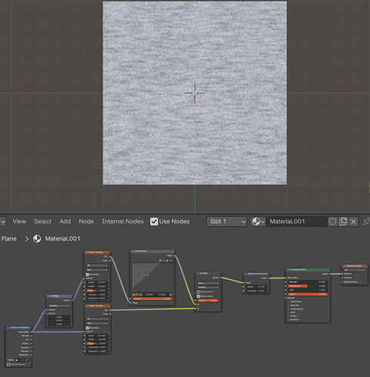Open the Internal Nodes menu
The image size is (370, 377).
122,222
